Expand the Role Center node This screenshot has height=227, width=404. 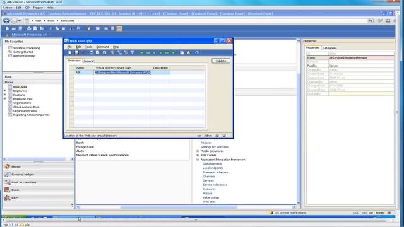198,155
